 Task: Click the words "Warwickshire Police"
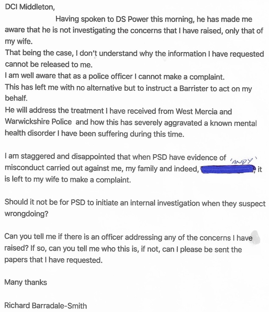tap(38, 122)
